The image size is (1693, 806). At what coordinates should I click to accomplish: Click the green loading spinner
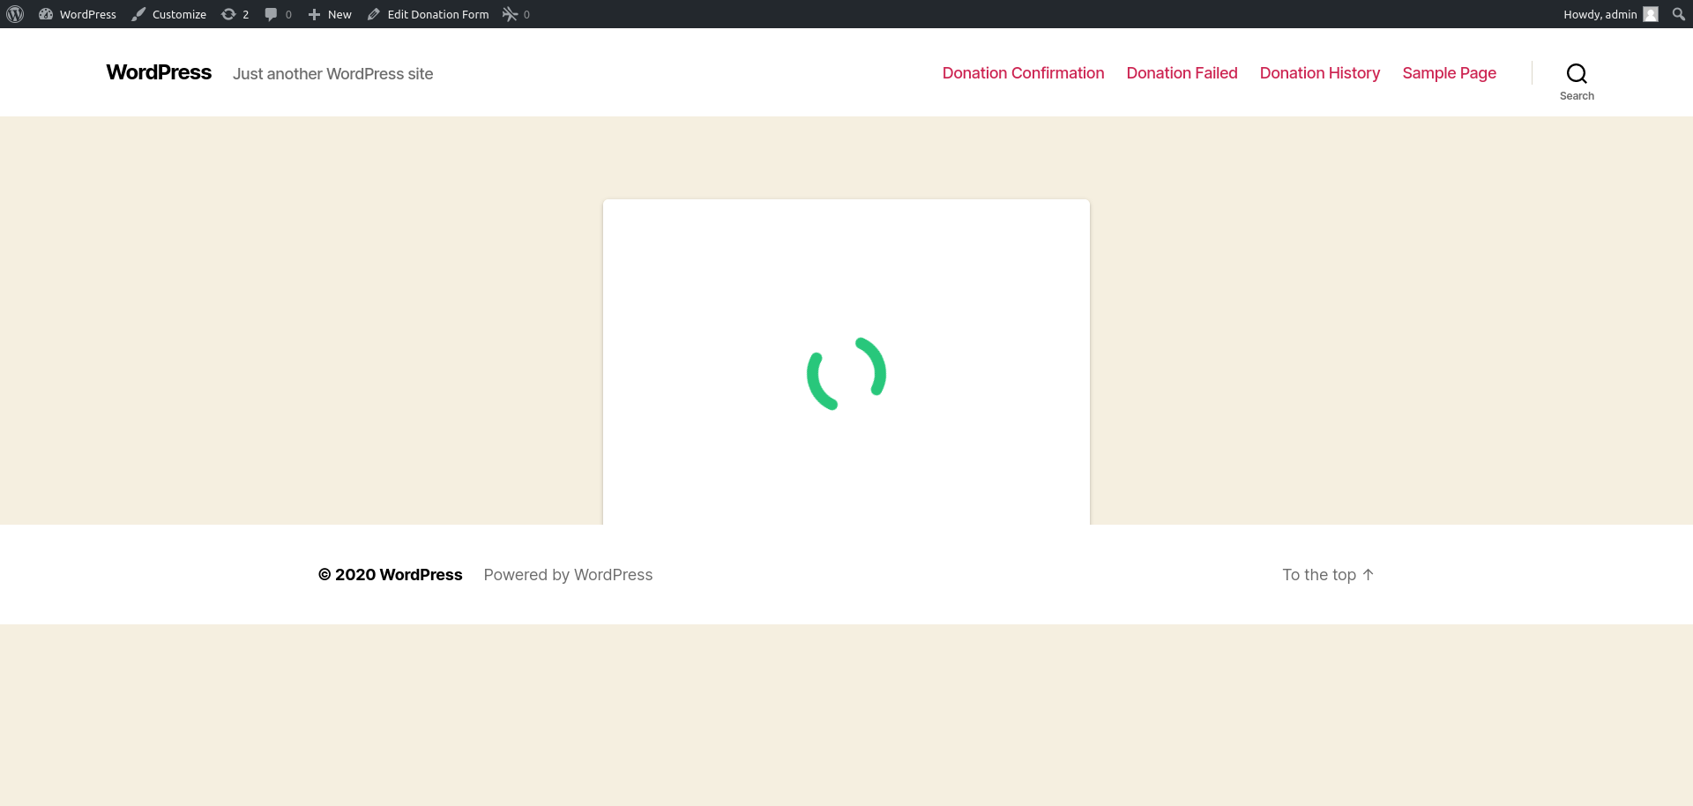pyautogui.click(x=846, y=374)
